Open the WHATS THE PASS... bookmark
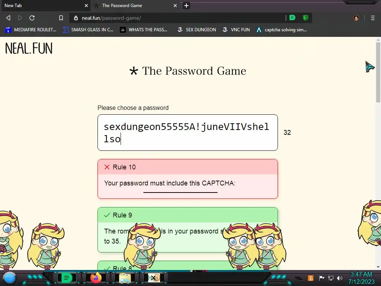The width and height of the screenshot is (381, 286). [144, 30]
